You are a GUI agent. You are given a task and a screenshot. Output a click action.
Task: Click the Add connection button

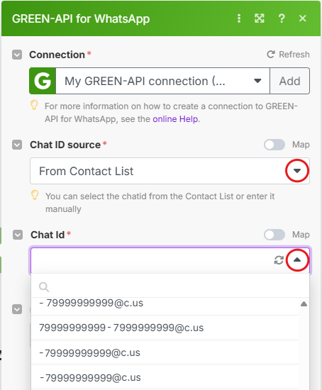(289, 81)
